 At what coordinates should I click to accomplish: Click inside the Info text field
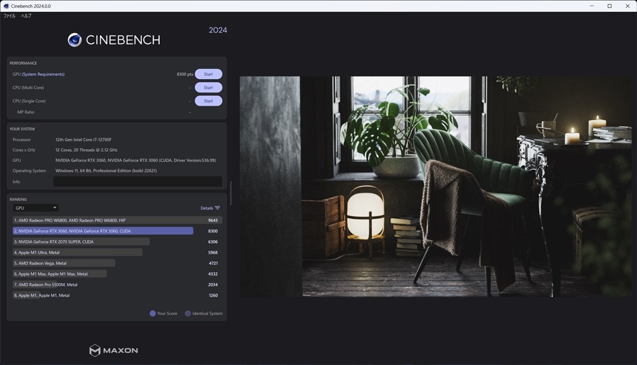(x=137, y=182)
